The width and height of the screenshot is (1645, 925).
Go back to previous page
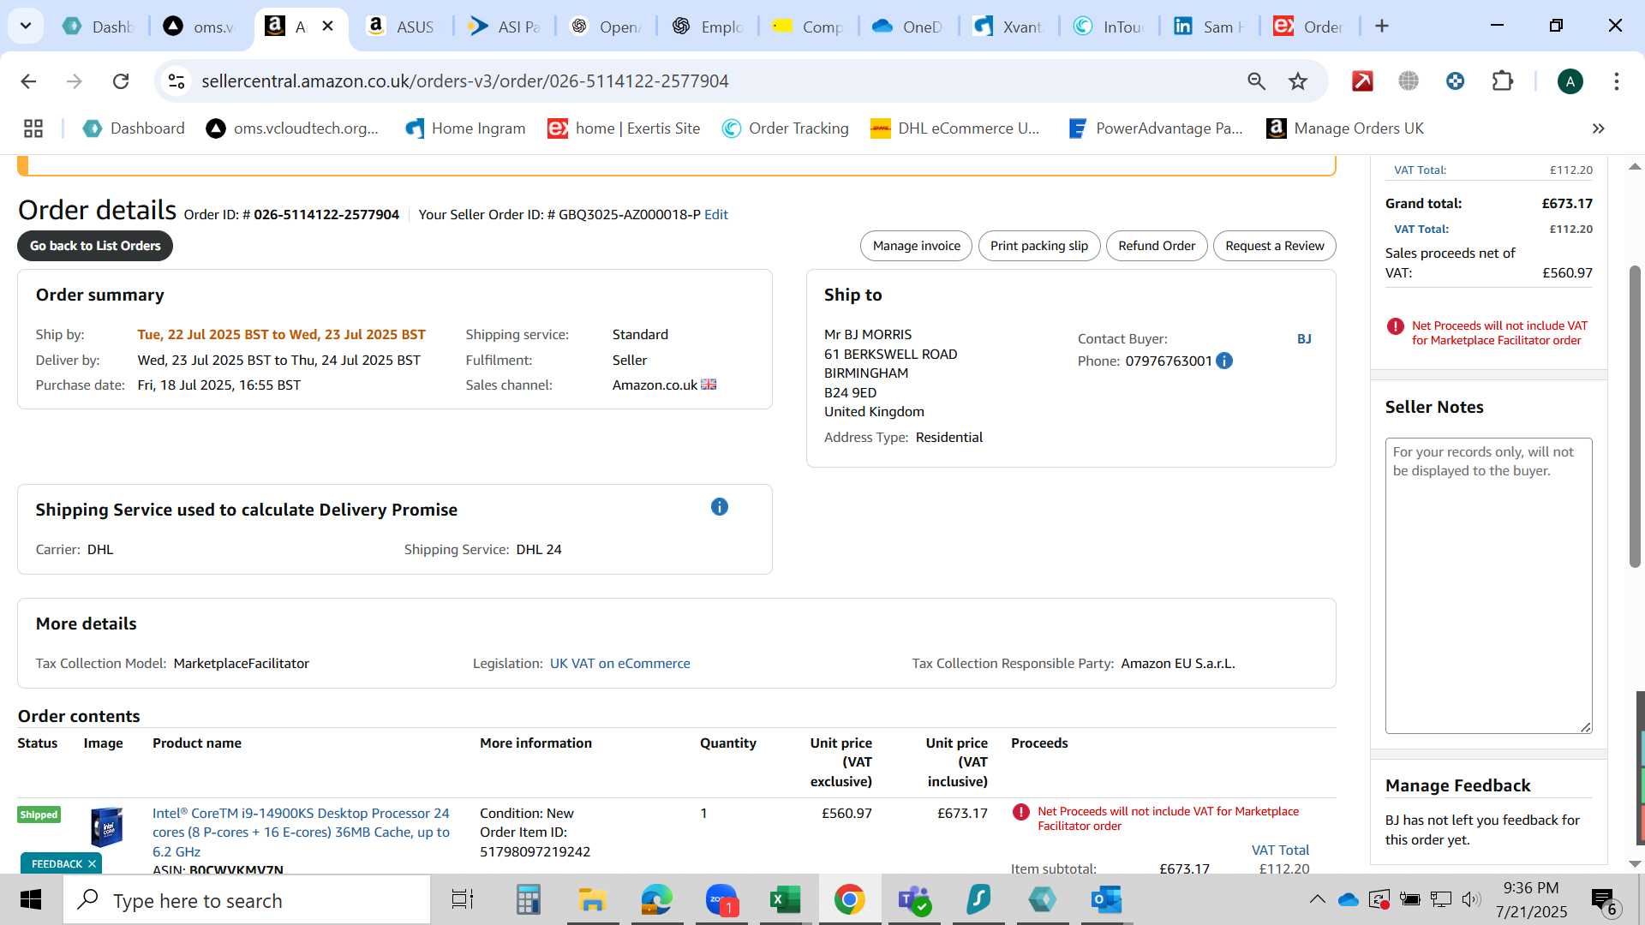click(x=28, y=81)
